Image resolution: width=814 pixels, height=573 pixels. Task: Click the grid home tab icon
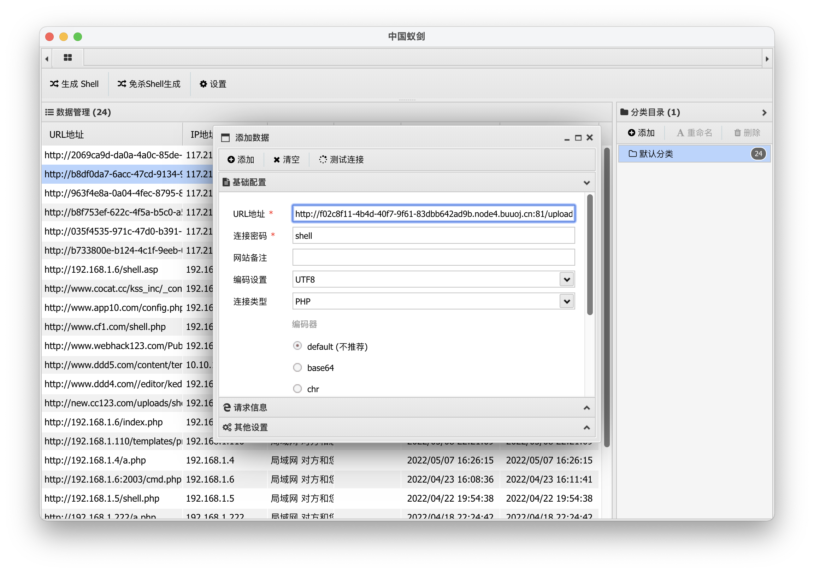tap(68, 58)
